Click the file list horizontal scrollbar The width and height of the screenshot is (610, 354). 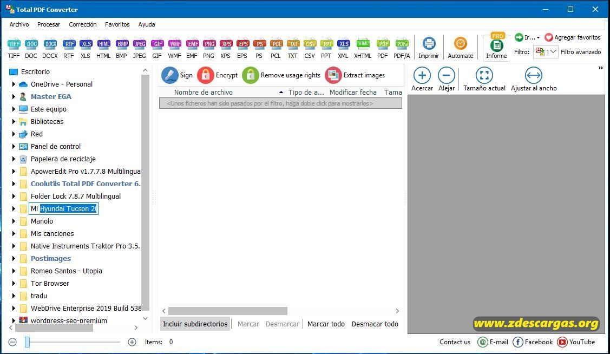click(x=227, y=311)
